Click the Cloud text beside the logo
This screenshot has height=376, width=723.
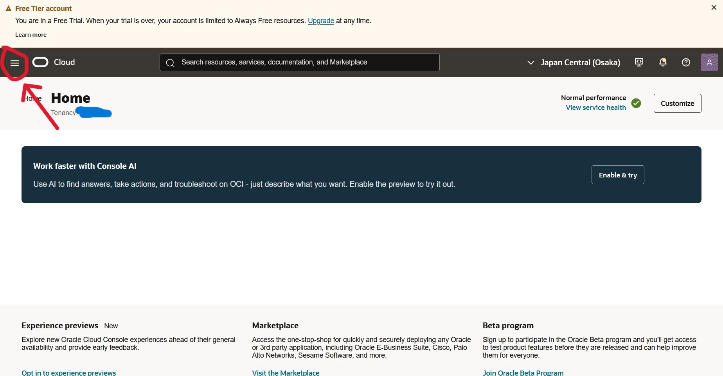point(65,62)
